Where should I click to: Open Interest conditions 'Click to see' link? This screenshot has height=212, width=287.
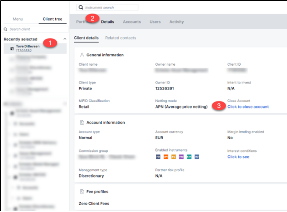tap(238, 157)
